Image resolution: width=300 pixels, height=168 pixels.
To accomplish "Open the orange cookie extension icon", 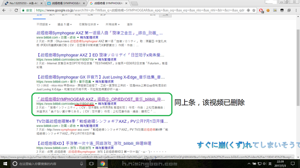I will pos(268,10).
